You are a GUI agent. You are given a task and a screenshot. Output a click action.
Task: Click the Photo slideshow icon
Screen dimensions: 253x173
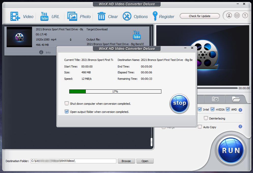pyautogui.click(x=72, y=16)
